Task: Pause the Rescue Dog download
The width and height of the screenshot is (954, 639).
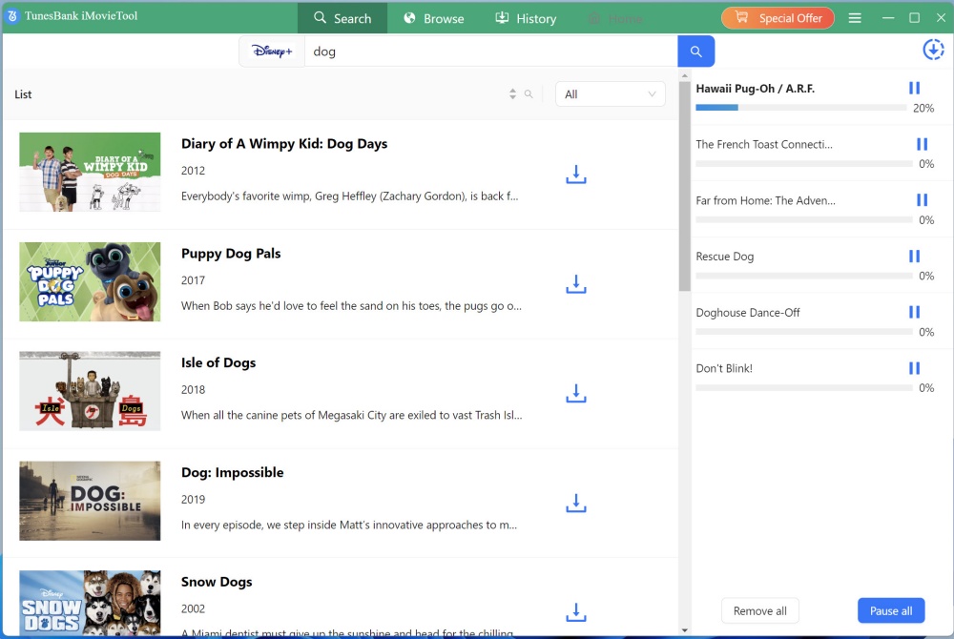Action: (914, 257)
